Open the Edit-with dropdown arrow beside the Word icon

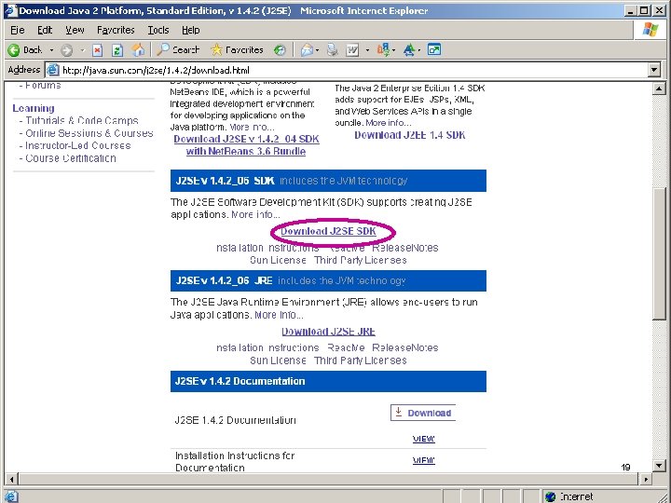pos(367,50)
